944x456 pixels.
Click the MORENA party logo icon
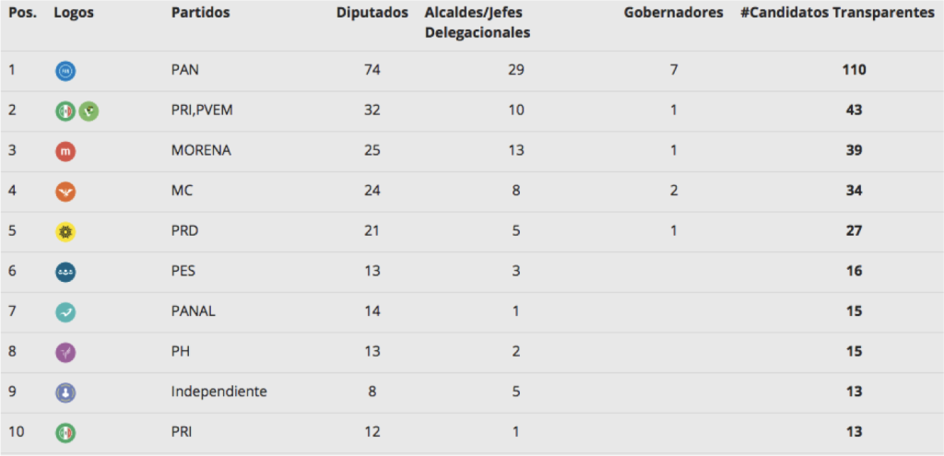coord(65,152)
